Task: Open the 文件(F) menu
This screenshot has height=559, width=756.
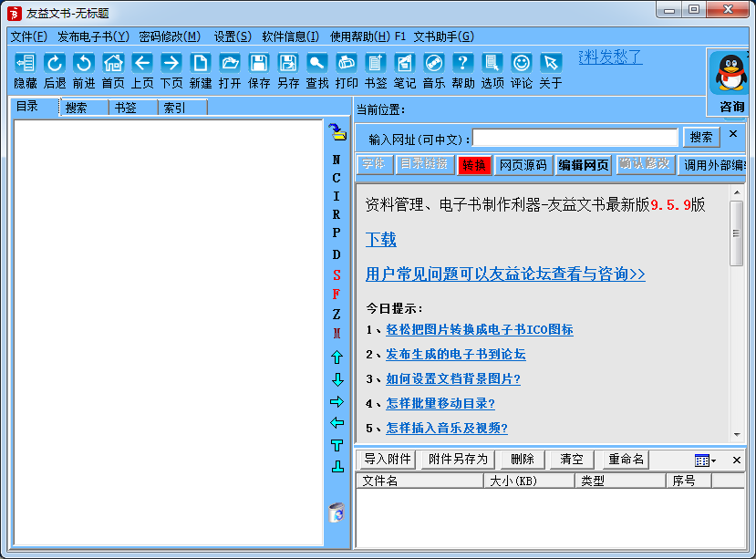Action: [29, 36]
